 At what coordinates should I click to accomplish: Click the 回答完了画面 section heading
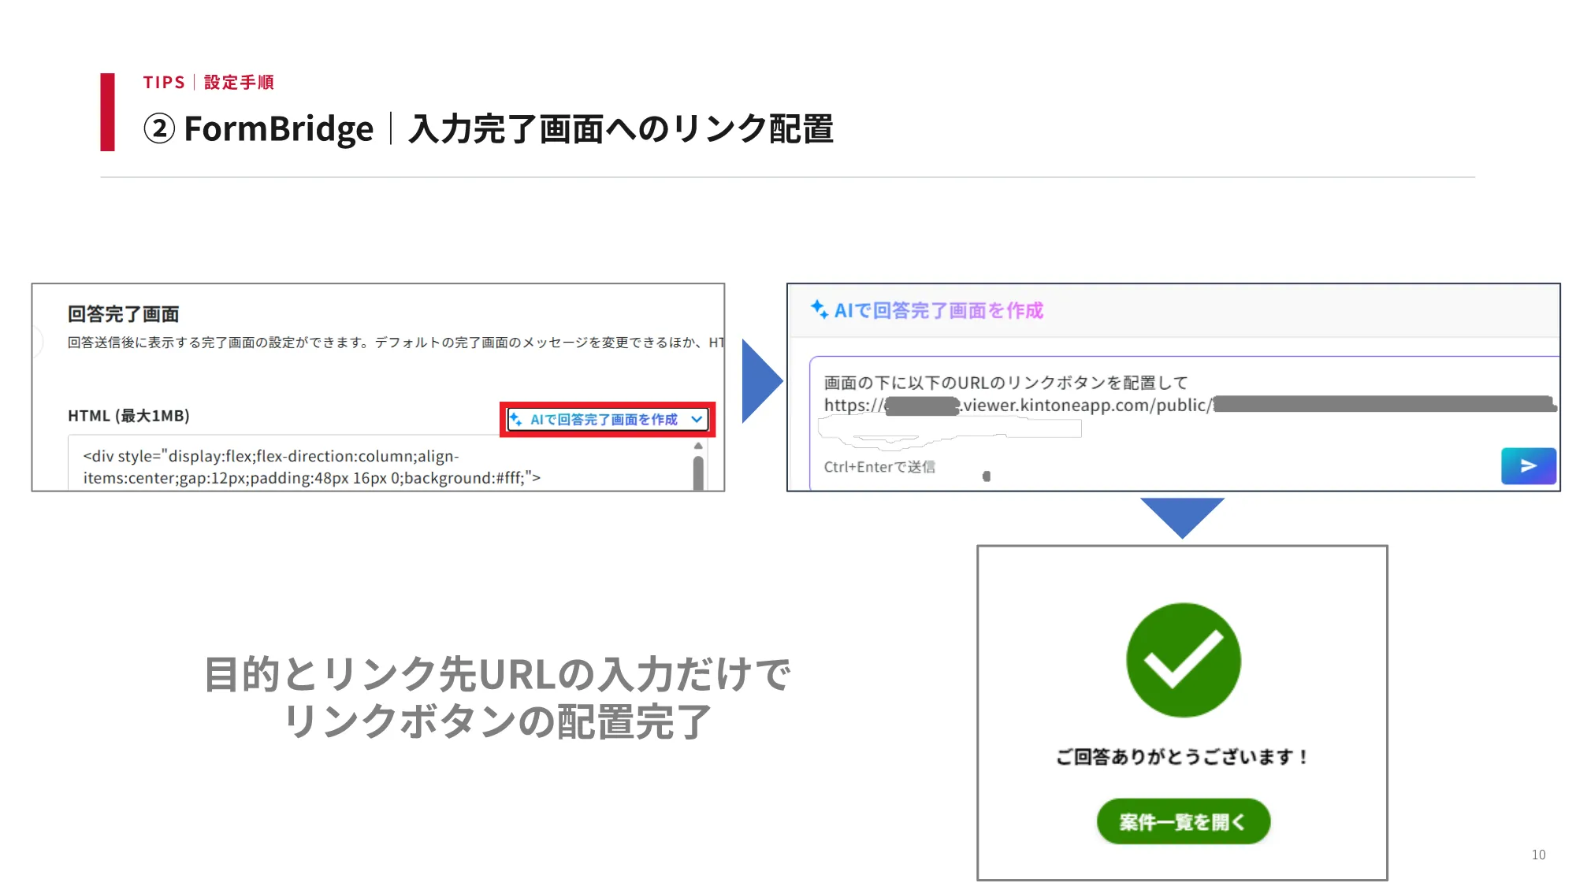pyautogui.click(x=124, y=314)
